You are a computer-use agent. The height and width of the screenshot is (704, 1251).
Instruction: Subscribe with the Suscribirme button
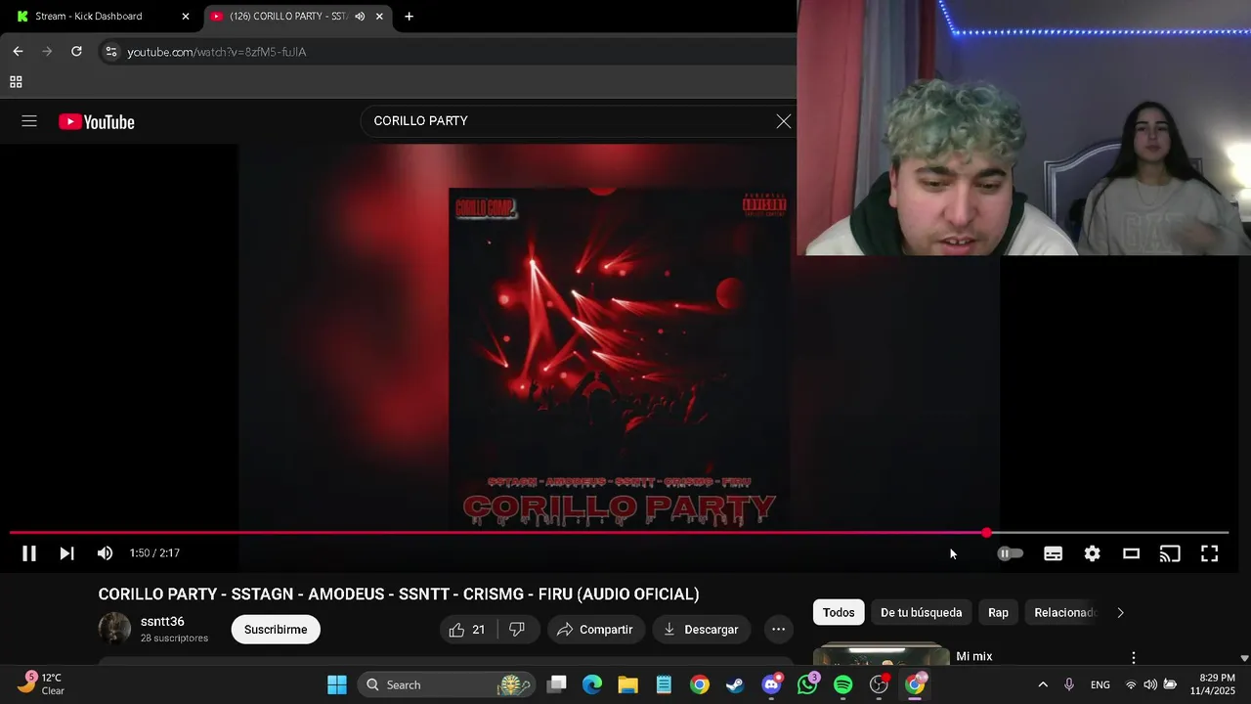click(x=276, y=630)
